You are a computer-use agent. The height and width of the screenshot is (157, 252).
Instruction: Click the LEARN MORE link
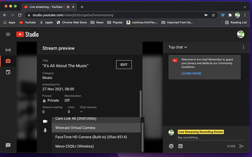click(x=191, y=73)
